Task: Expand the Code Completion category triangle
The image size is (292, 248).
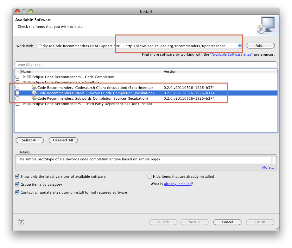Action: (24, 77)
